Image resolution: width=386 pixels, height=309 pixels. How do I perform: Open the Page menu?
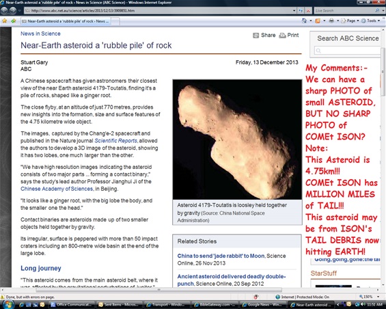tap(350, 21)
